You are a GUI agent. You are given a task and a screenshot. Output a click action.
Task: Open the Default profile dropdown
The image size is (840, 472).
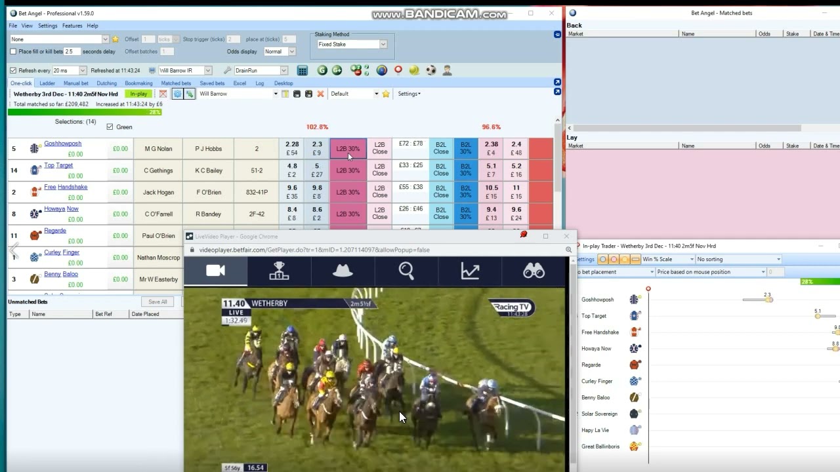click(x=354, y=94)
